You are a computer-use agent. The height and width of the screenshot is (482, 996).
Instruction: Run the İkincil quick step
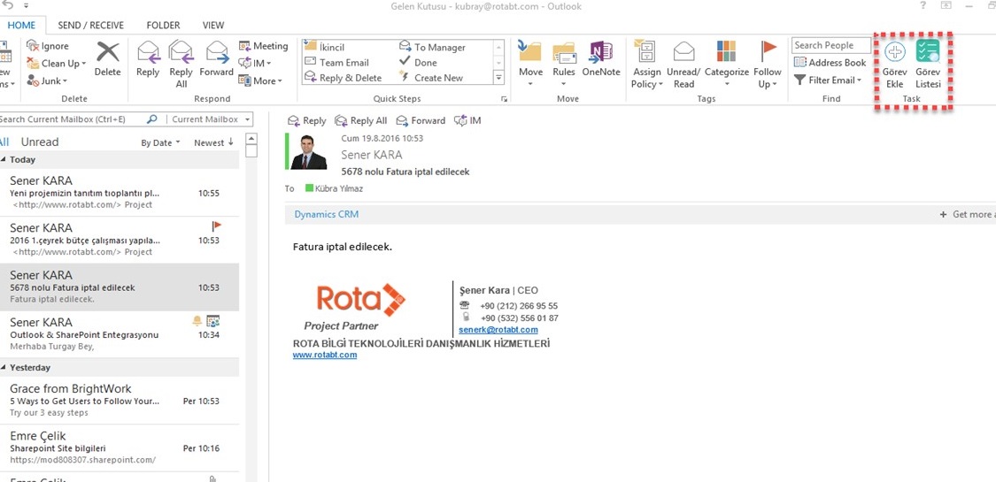point(325,47)
